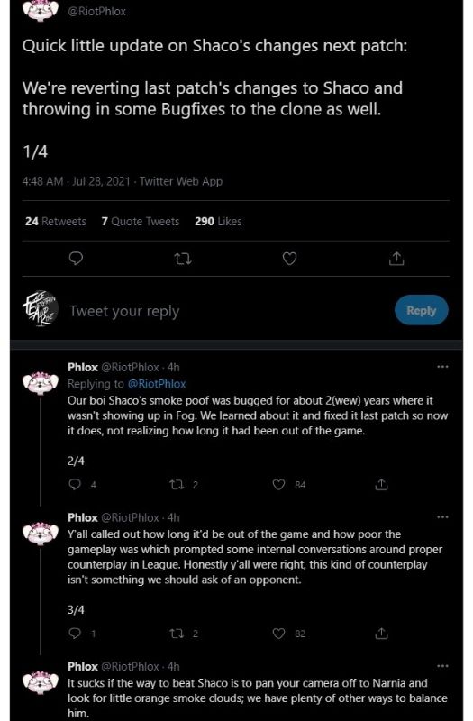Click the blue Reply button
This screenshot has height=721, width=473.
tap(421, 310)
